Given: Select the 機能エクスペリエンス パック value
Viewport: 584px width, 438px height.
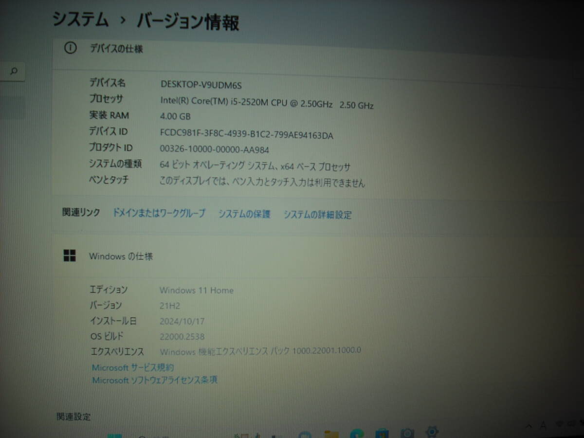Looking at the screenshot, I should (260, 350).
